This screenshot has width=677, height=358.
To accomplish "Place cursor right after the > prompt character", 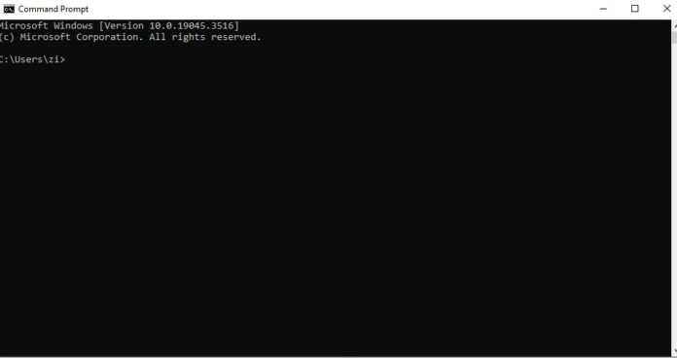I will click(x=66, y=59).
